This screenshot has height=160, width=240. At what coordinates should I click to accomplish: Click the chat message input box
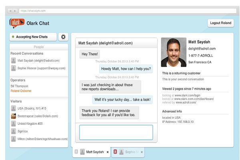(116, 132)
